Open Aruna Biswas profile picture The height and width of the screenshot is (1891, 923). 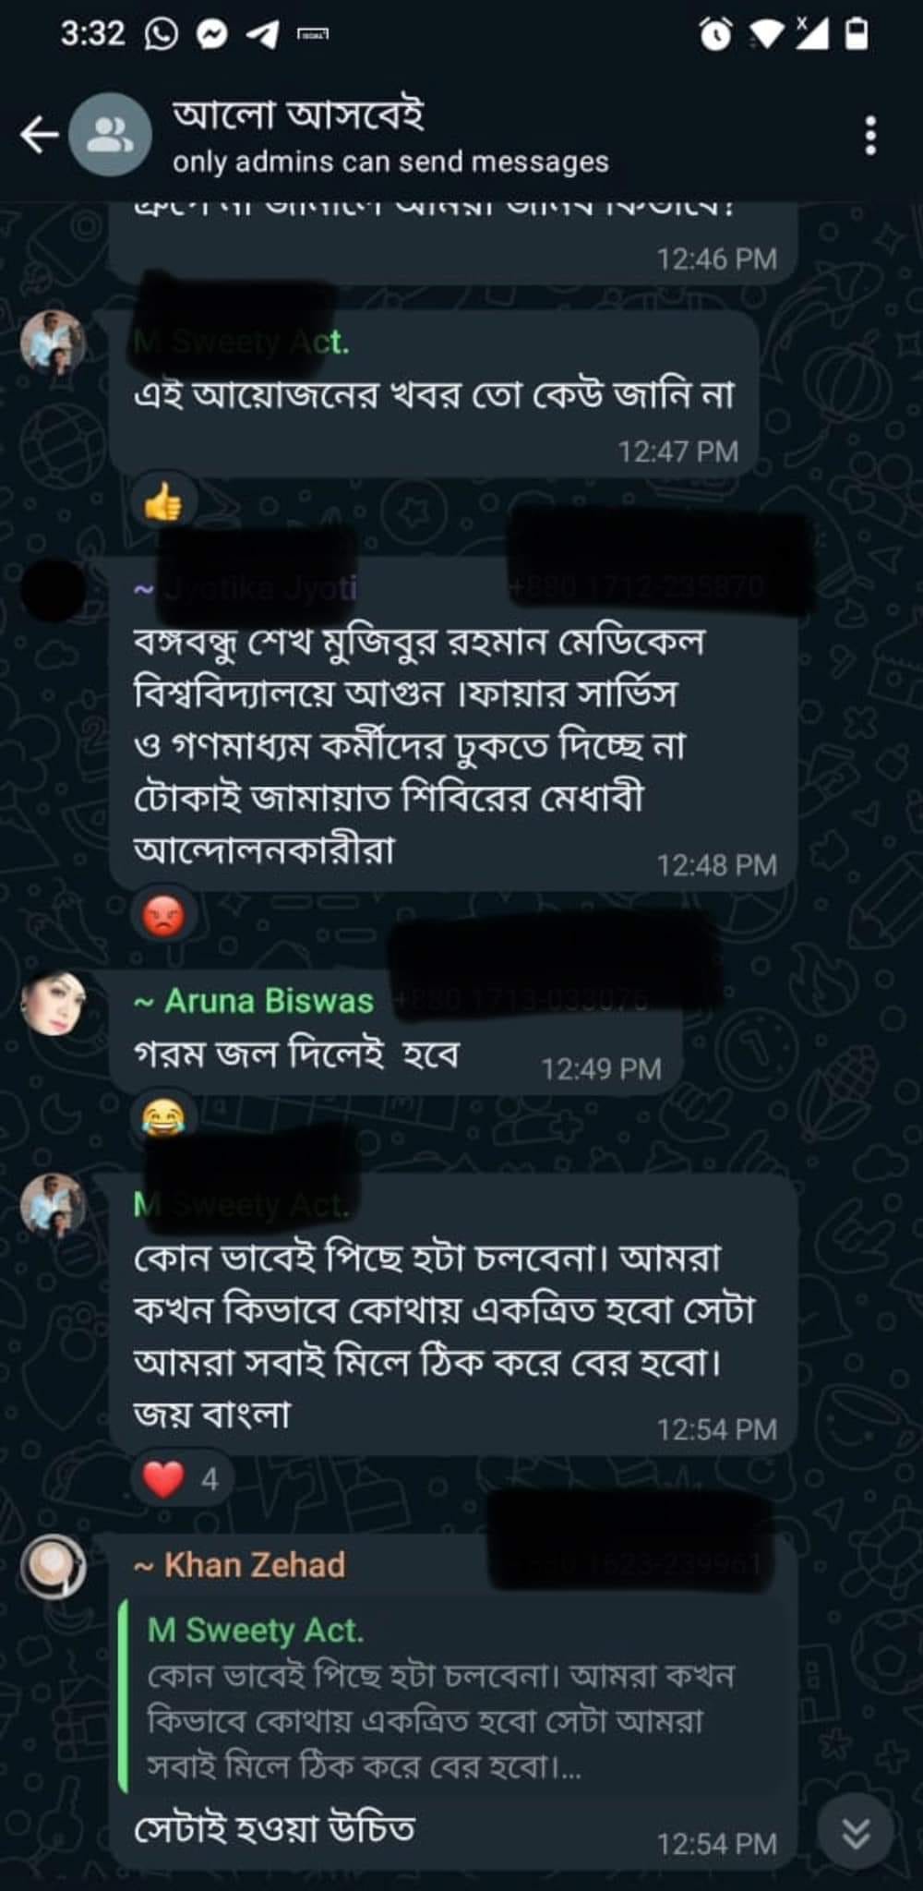coord(54,1003)
